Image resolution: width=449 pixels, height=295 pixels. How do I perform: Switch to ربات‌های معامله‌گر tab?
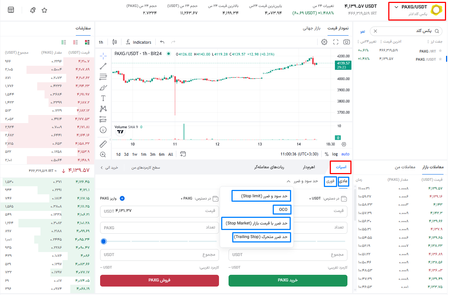pos(269,167)
